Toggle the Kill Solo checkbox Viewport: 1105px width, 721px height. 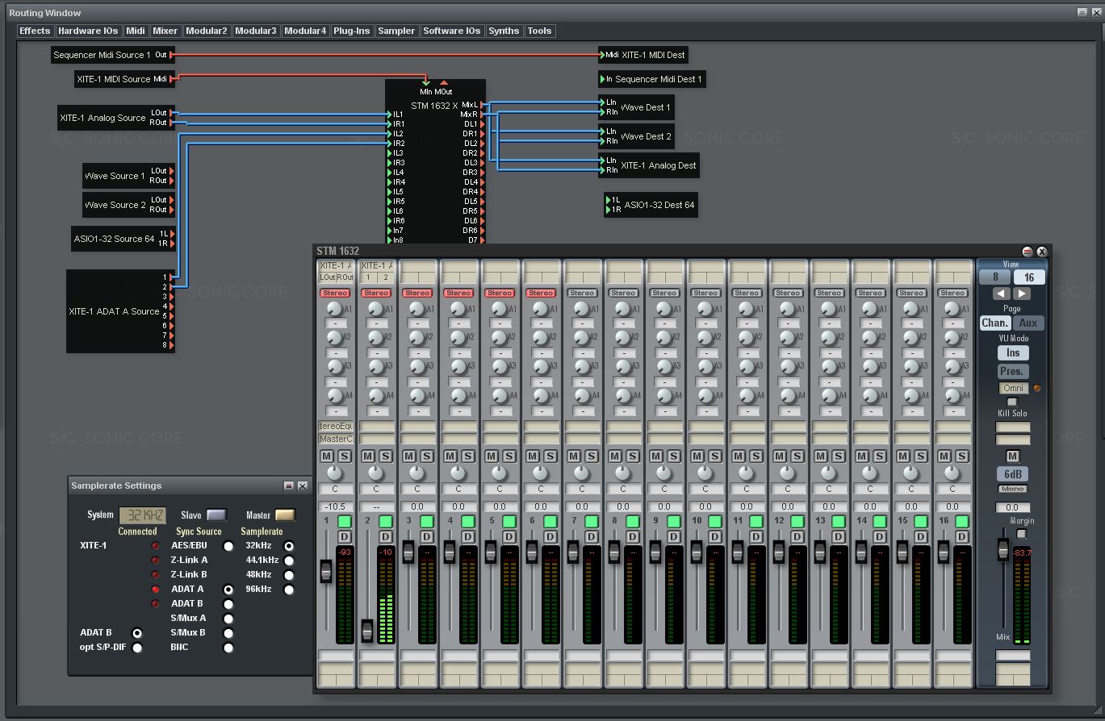1012,402
